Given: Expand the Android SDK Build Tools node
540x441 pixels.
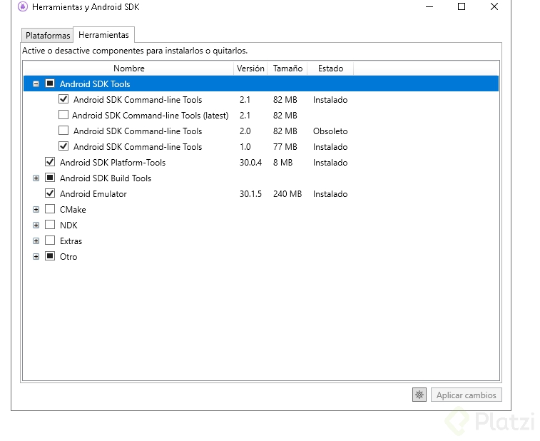Looking at the screenshot, I should pos(36,178).
